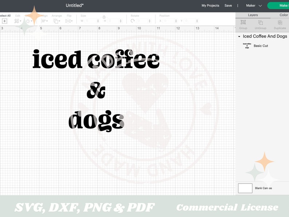Click the Rotate icon
Image resolution: width=289 pixels, height=217 pixels.
[132, 21]
